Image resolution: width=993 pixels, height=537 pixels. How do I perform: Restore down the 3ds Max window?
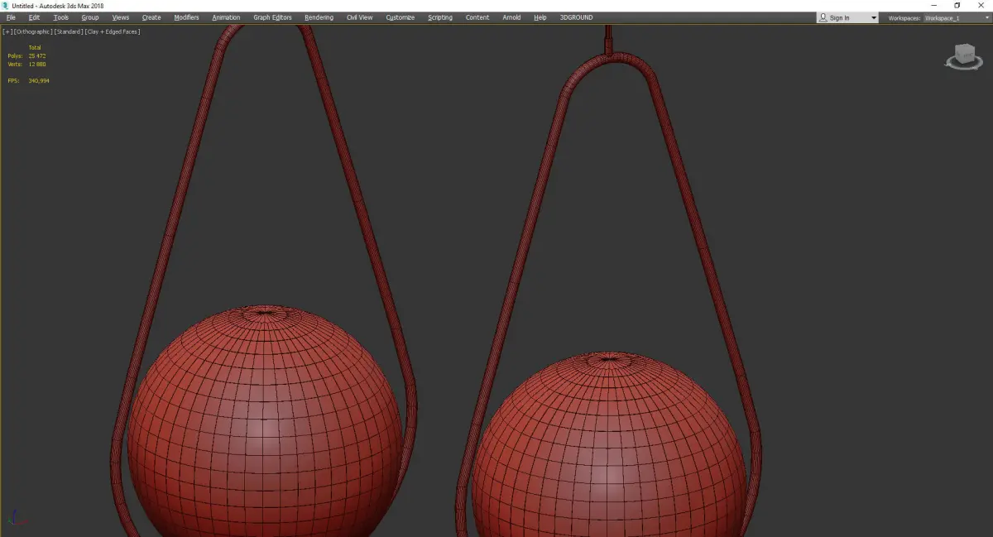coord(957,5)
